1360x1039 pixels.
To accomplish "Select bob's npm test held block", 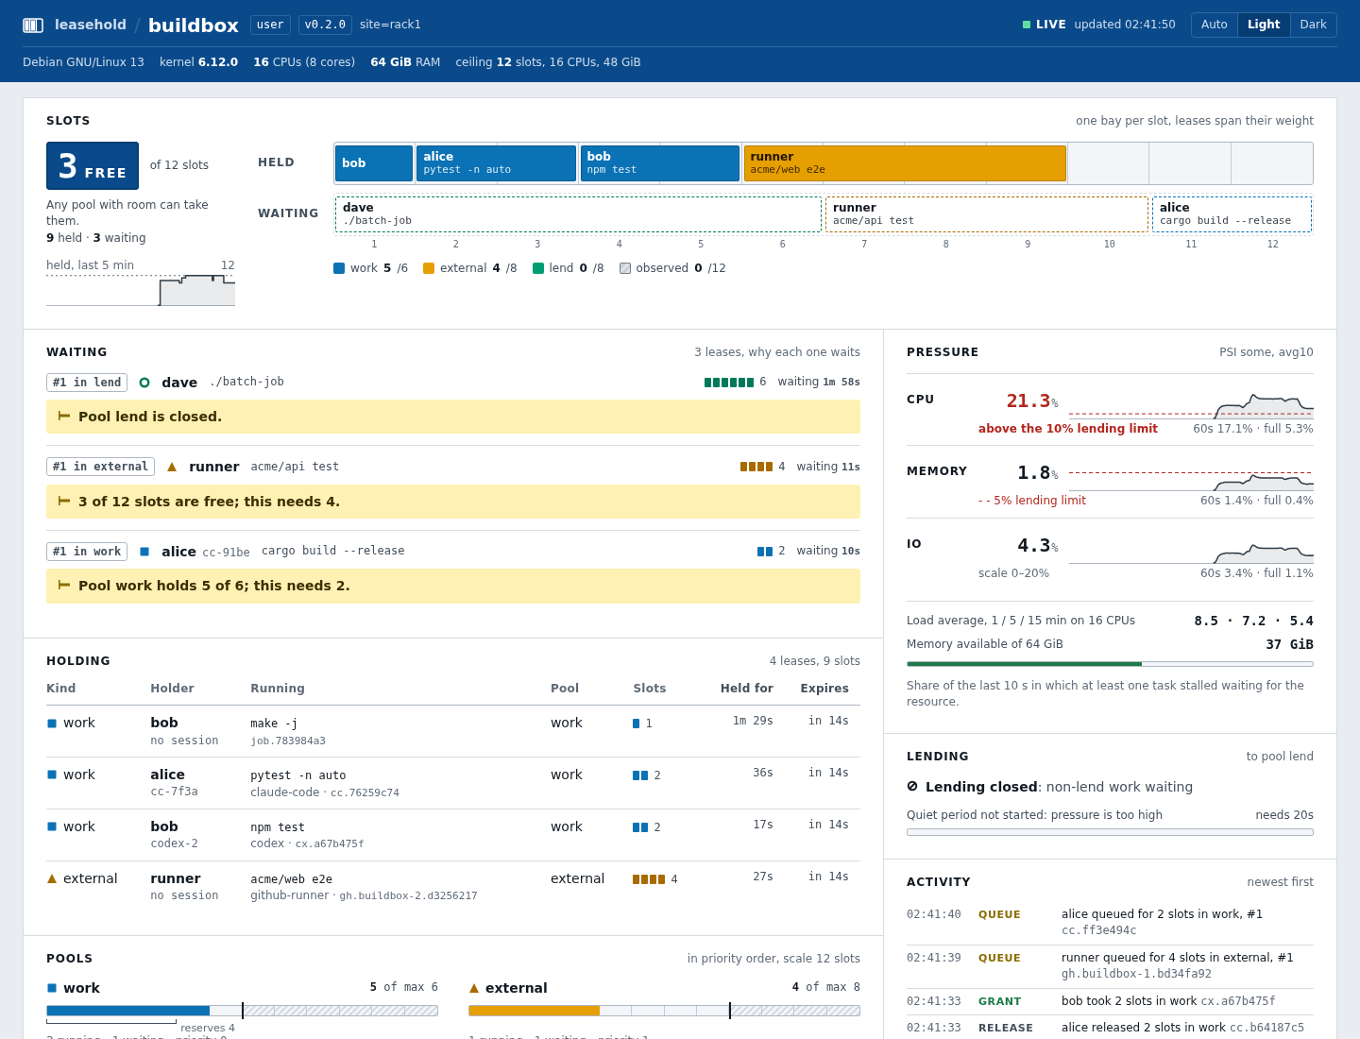I will pos(659,163).
